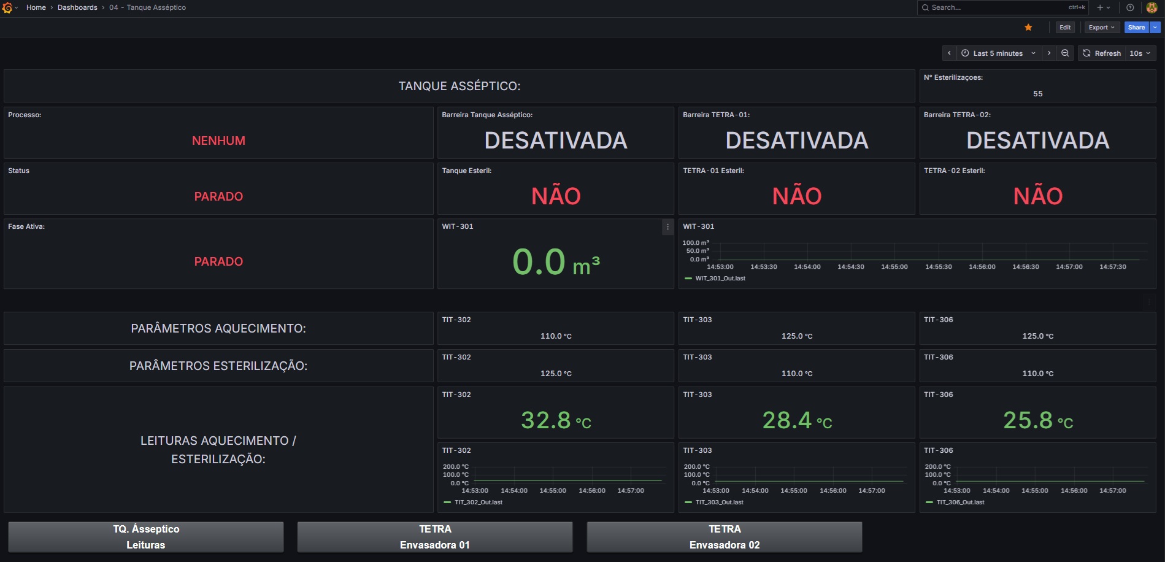Zoom out the time range with magnifier icon

pos(1064,53)
